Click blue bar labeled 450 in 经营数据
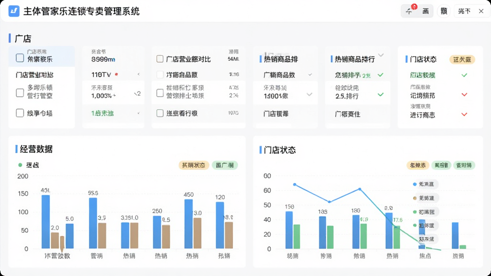This screenshot has width=491, height=276. (x=188, y=224)
